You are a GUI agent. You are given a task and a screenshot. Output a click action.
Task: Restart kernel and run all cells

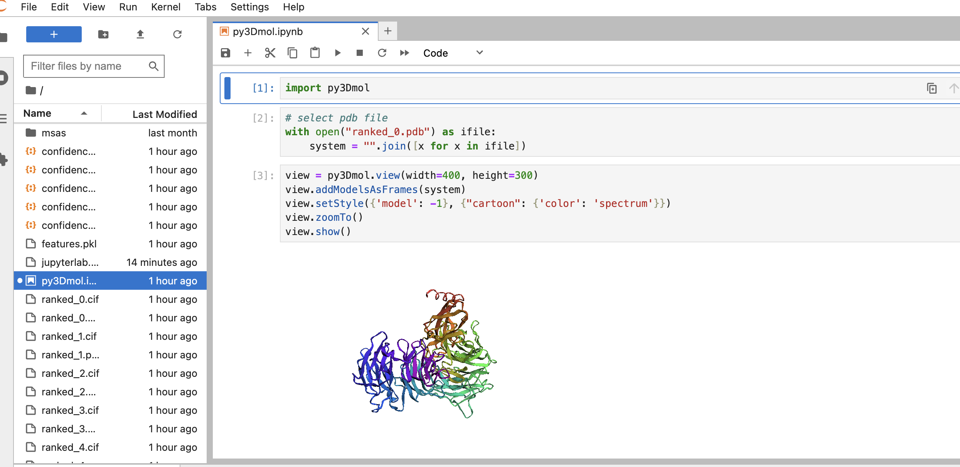[404, 53]
